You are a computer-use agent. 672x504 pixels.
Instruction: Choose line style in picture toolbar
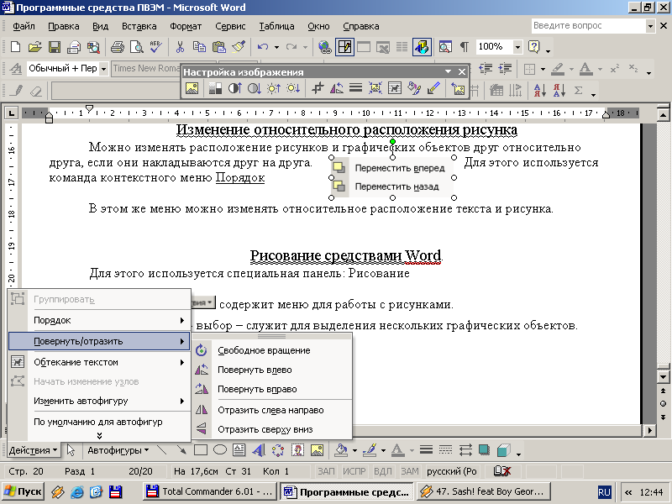[x=355, y=88]
